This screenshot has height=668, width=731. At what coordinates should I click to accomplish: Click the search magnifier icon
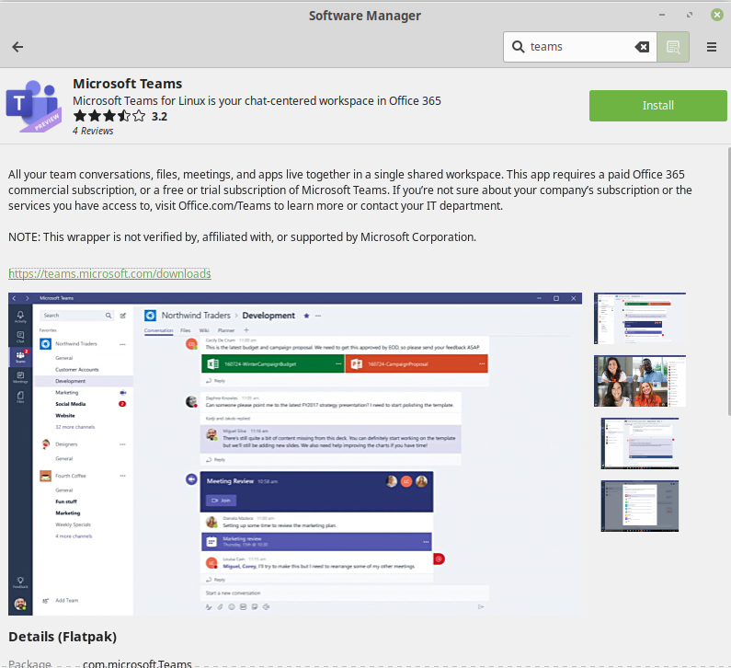pos(518,47)
